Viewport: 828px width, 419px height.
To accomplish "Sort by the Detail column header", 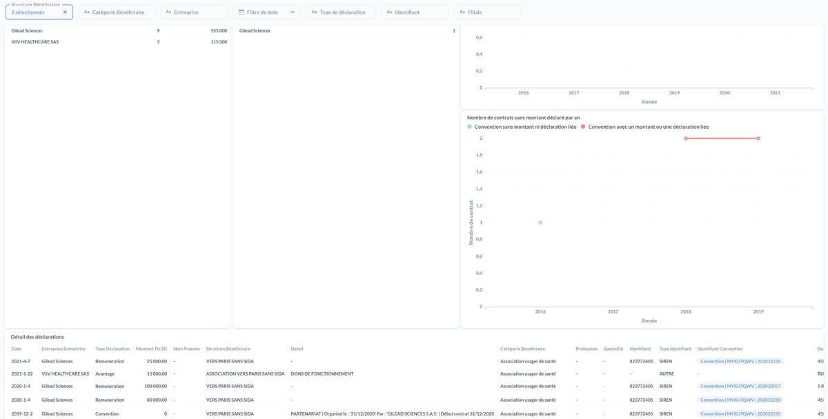I will coord(297,349).
